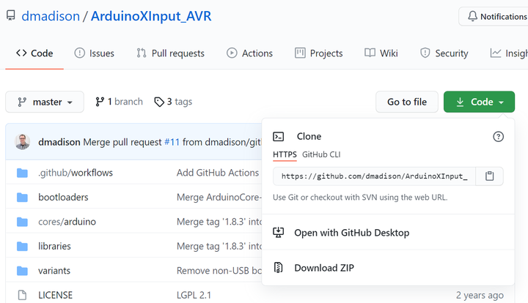Open pull request #11 link
The width and height of the screenshot is (528, 303).
172,142
